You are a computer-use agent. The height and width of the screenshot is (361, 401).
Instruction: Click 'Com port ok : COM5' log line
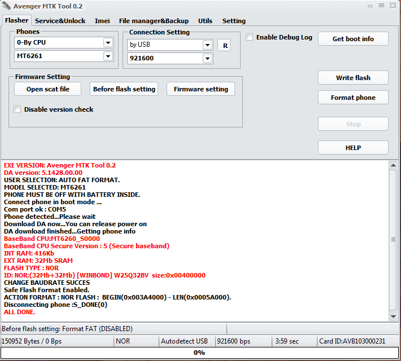35,209
